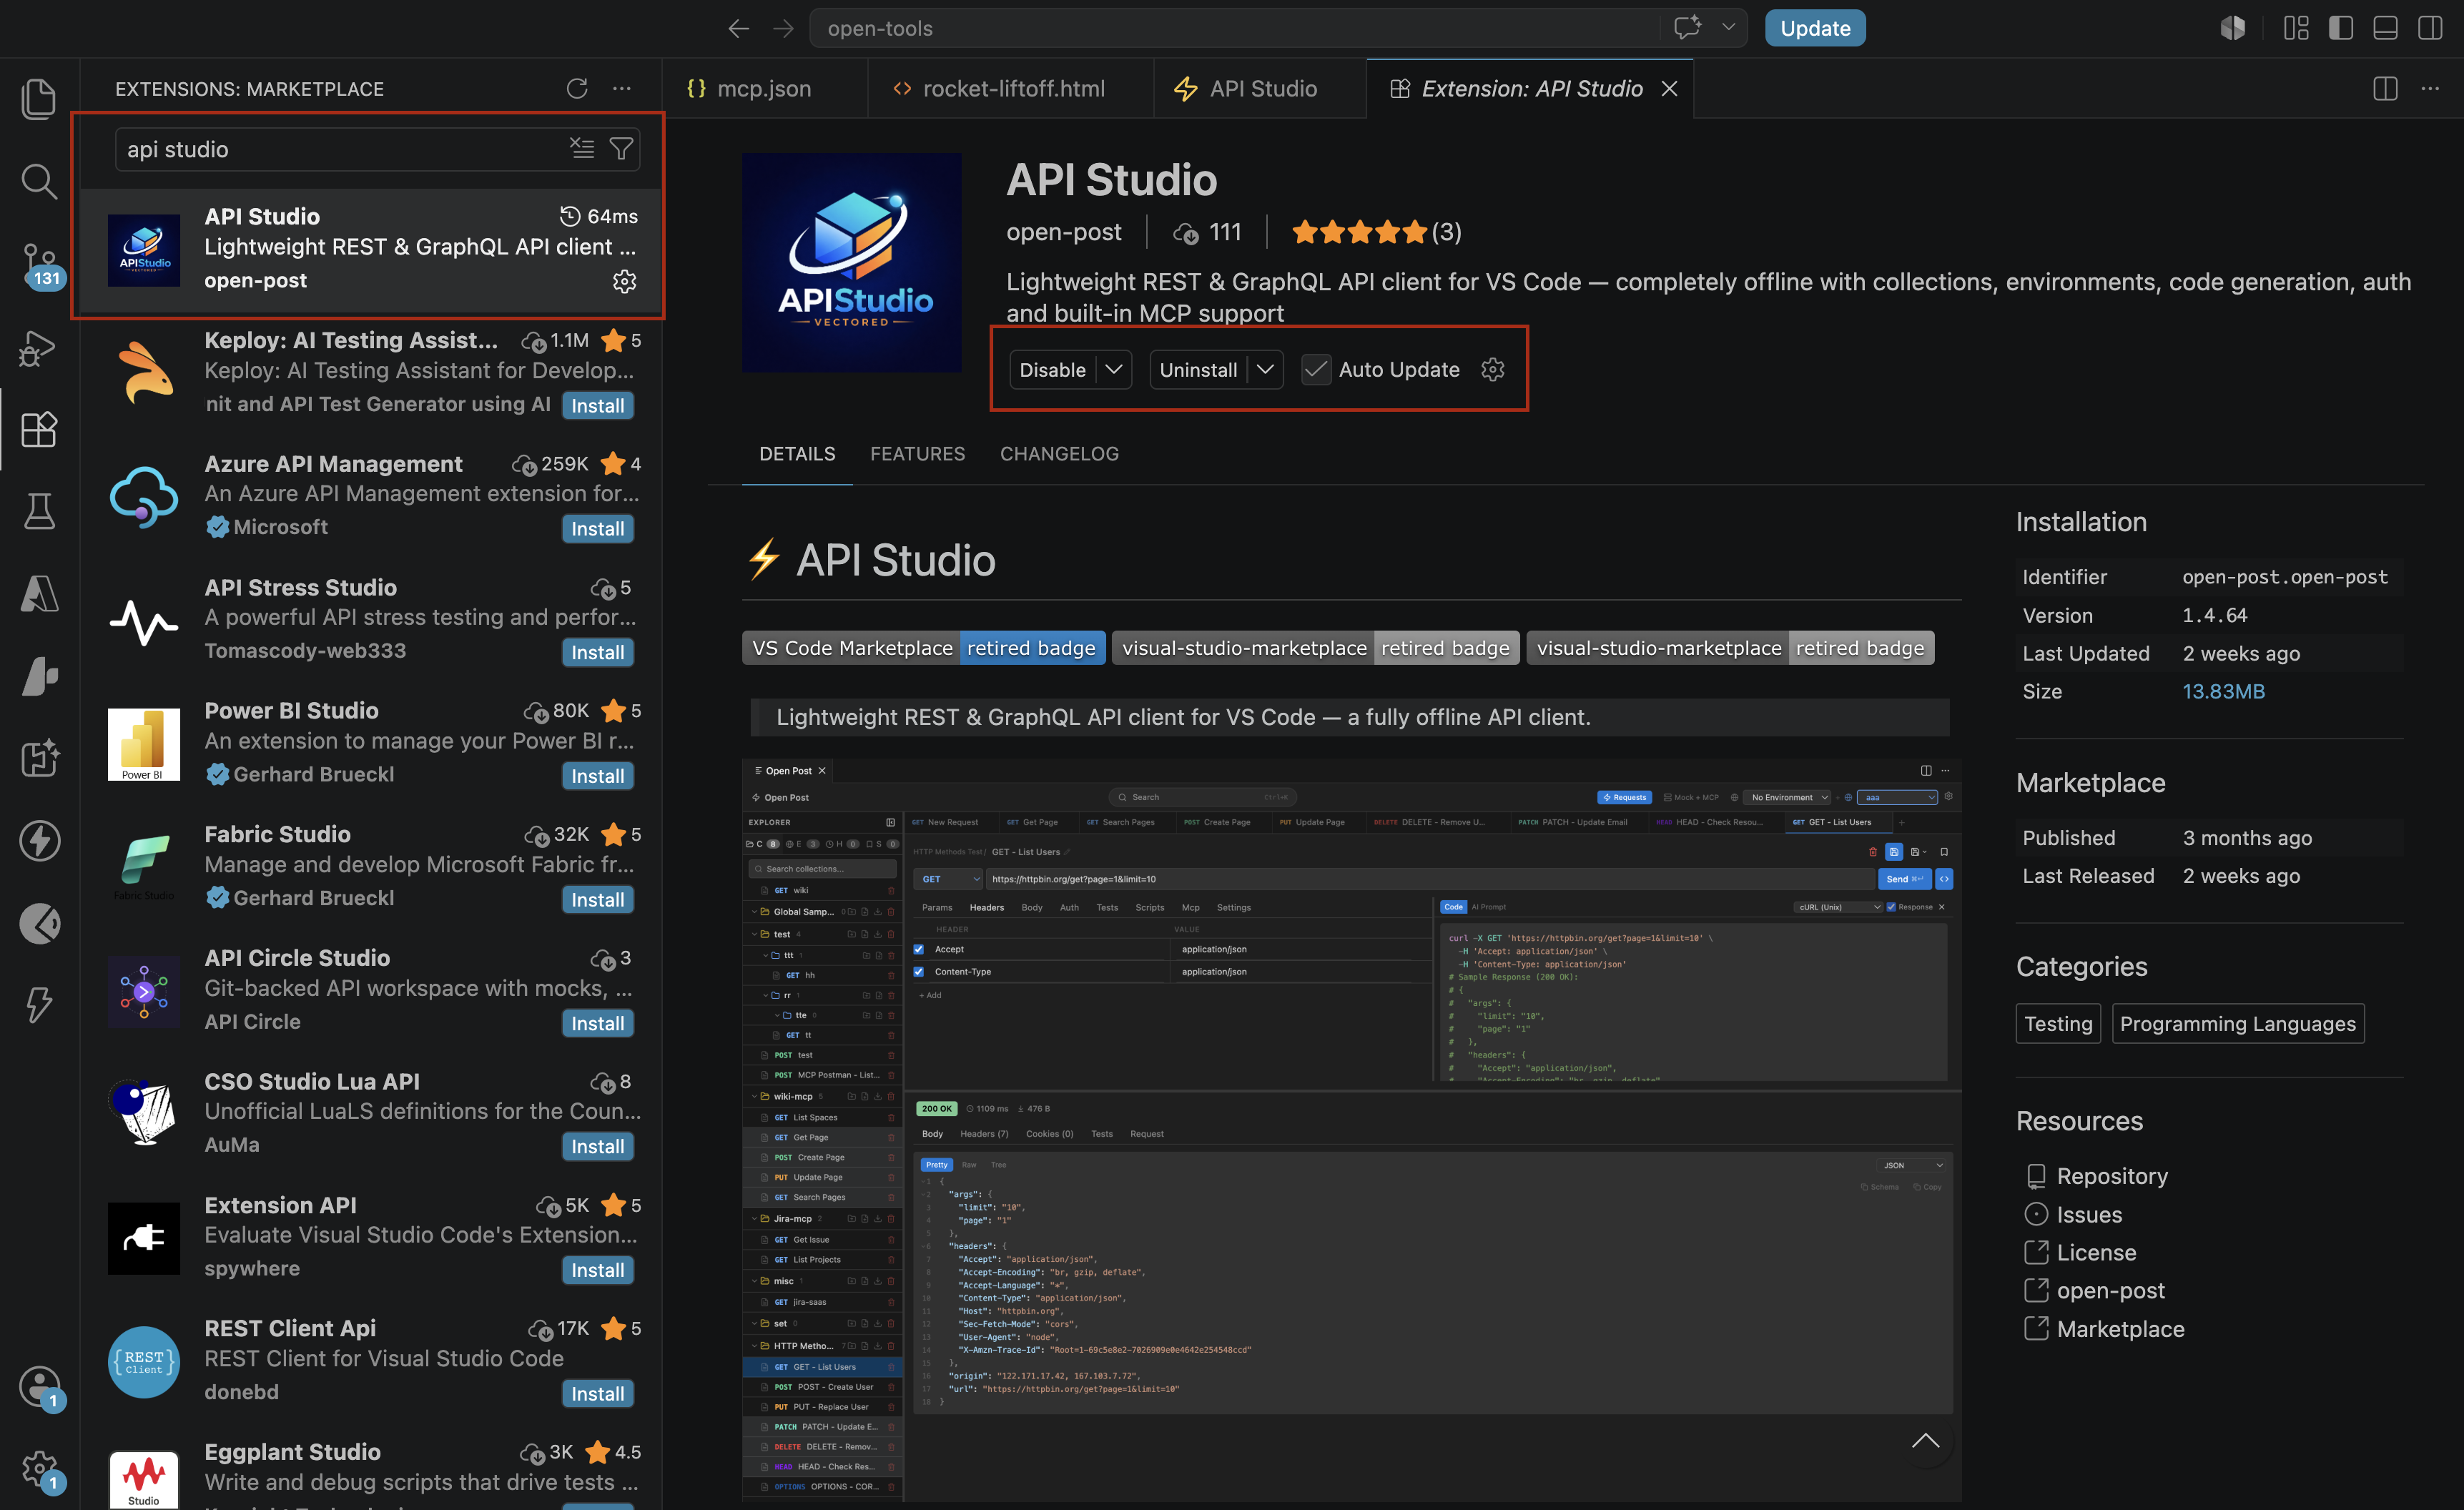Refresh the extensions marketplace list
The image size is (2464, 1510).
coord(577,88)
